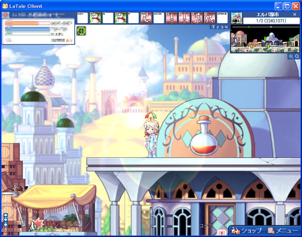Use the potion item in slot X

coord(184,18)
